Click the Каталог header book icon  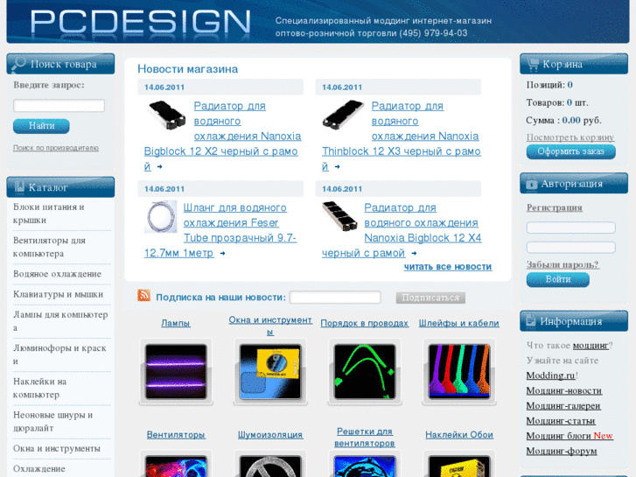coord(19,186)
